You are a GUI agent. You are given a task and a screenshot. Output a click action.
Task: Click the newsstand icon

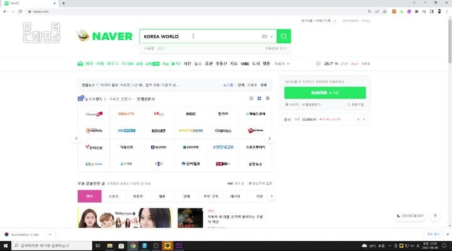(81, 99)
